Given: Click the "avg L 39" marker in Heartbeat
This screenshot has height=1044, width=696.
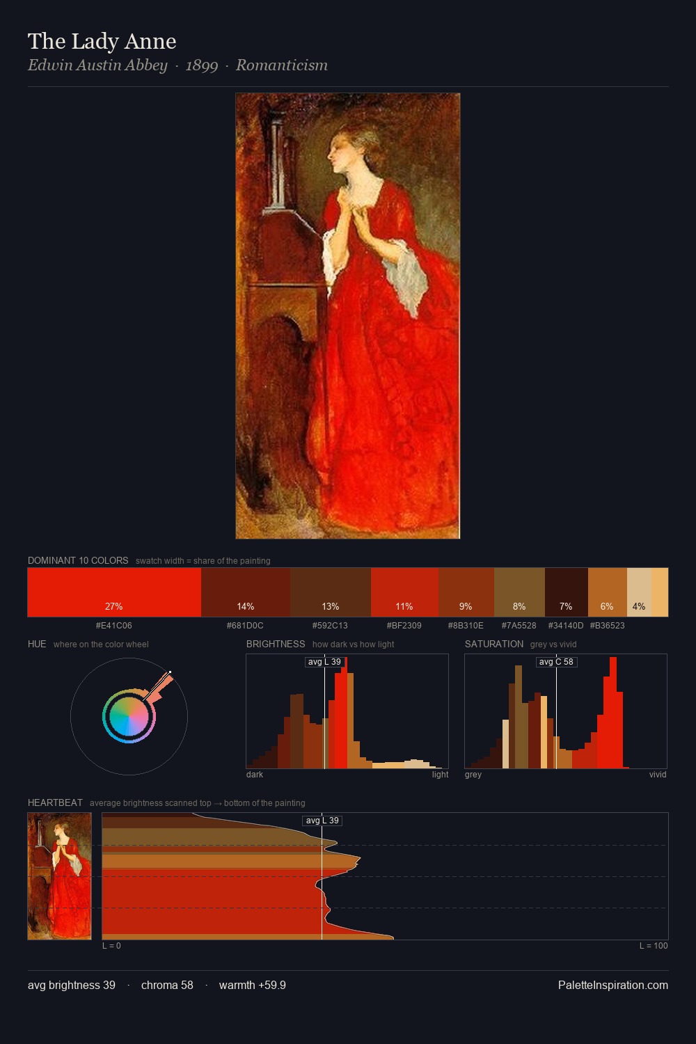Looking at the screenshot, I should pyautogui.click(x=322, y=821).
